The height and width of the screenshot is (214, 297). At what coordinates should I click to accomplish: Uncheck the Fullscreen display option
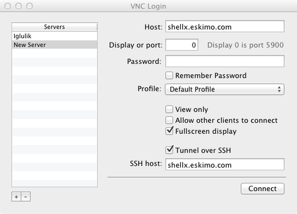[169, 131]
